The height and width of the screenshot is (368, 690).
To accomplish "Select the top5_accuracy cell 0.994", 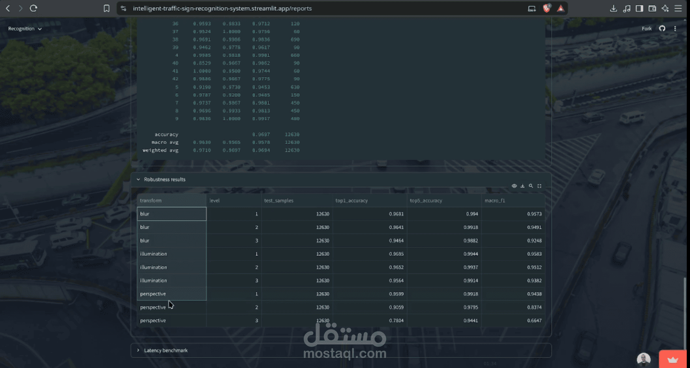I will [444, 214].
